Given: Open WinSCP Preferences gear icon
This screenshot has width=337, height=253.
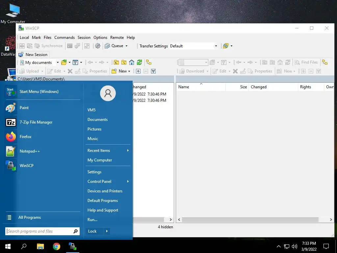Looking at the screenshot, I should [97, 46].
